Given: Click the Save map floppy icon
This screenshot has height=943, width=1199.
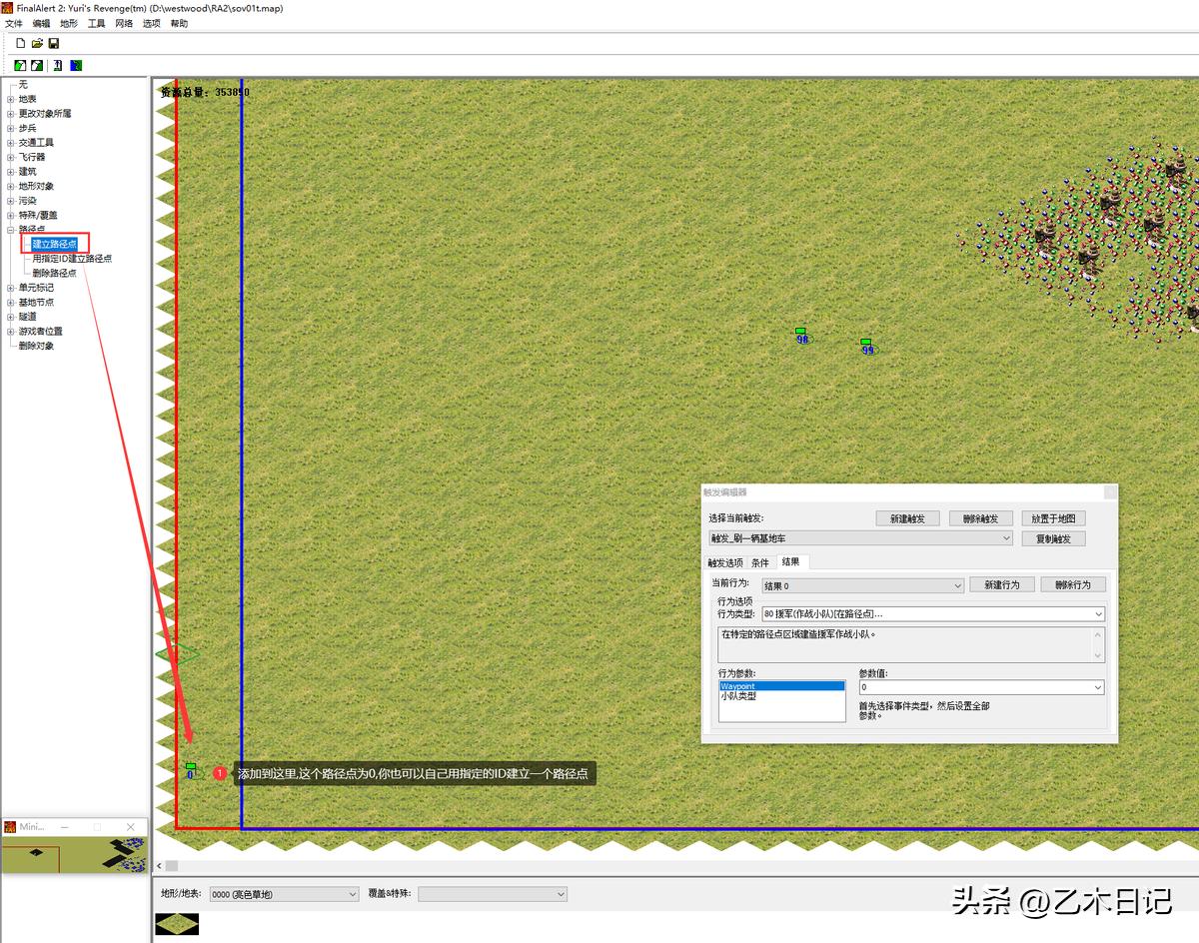Looking at the screenshot, I should tap(54, 44).
